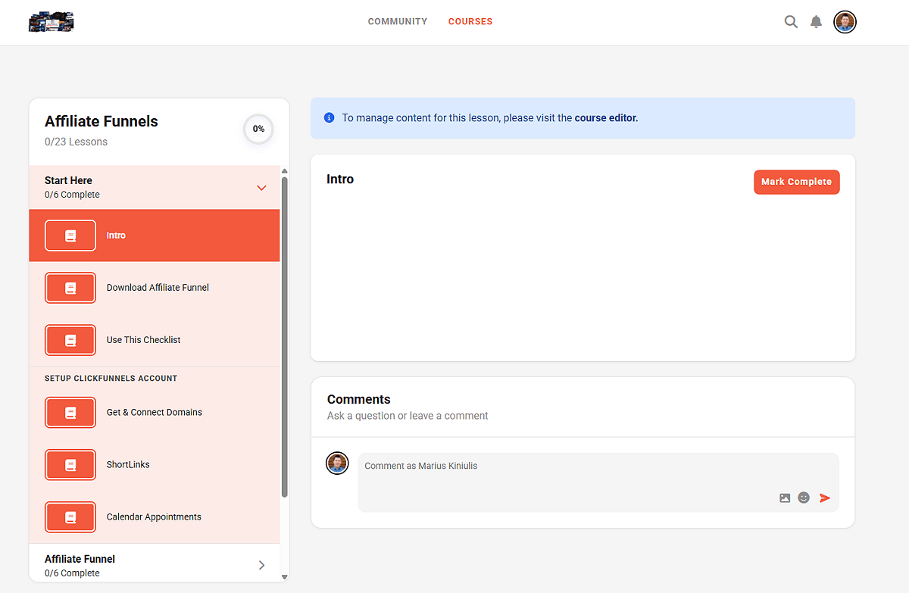Click the Get & Connect Domains lesson icon
The image size is (909, 593).
tap(70, 413)
